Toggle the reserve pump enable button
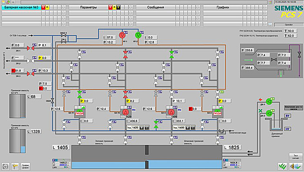Screen dimensions: 304x172 tap(294, 108)
